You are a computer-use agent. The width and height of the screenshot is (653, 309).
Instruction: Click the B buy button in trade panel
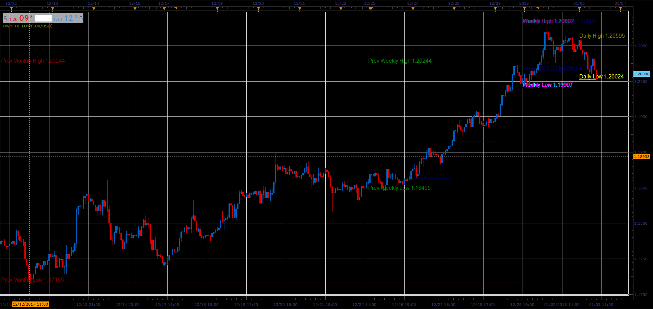(81, 18)
